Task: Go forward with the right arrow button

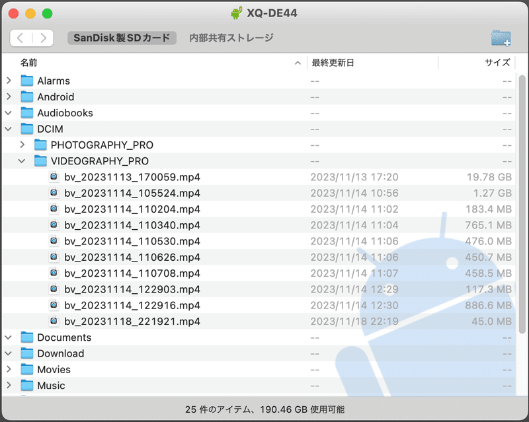Action: pyautogui.click(x=43, y=38)
